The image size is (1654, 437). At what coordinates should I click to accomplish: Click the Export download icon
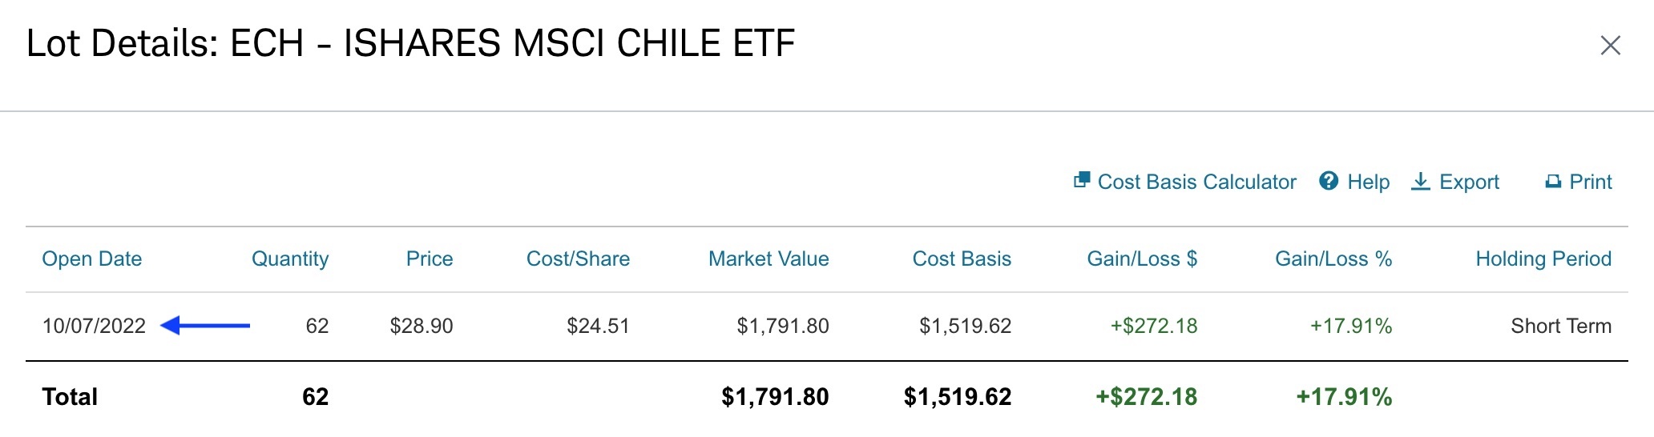click(1421, 182)
